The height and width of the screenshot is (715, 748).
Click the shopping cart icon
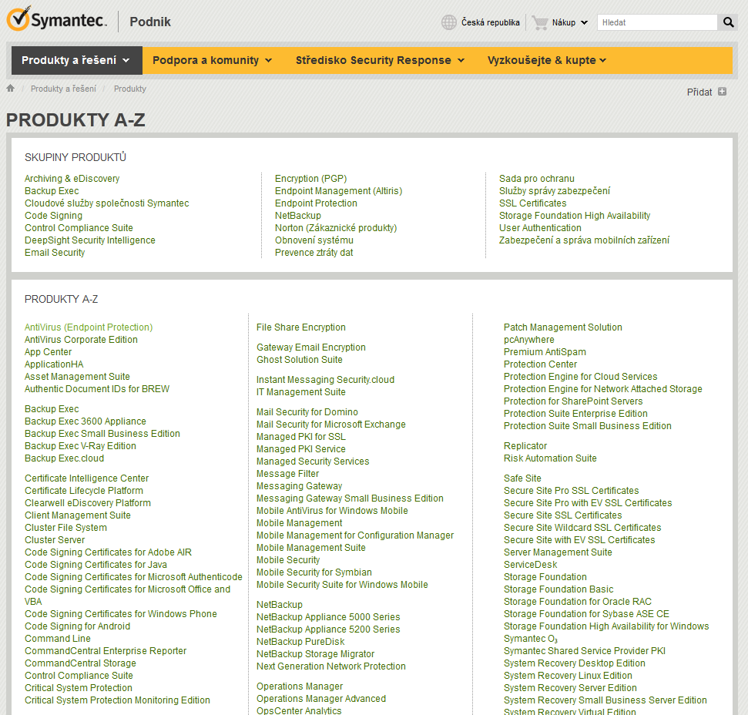[x=539, y=22]
